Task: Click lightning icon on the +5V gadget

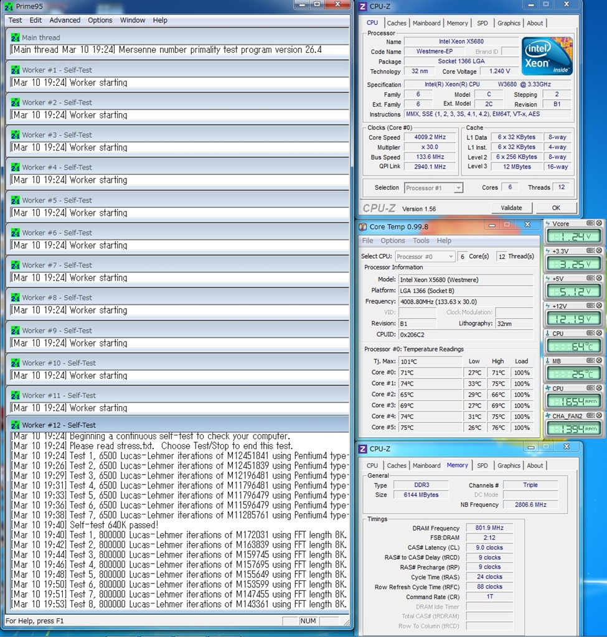Action: point(548,279)
